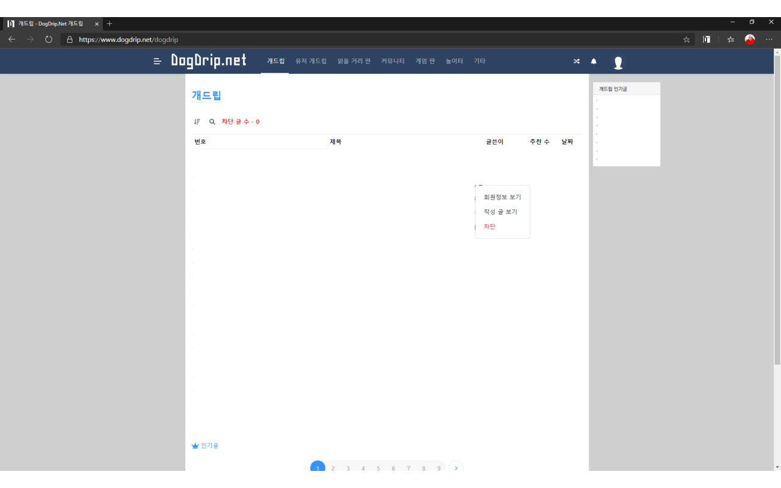Click the sort icon above the post list

click(x=197, y=122)
